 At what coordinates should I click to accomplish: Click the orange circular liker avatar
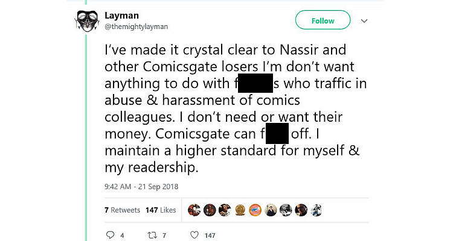(255, 210)
